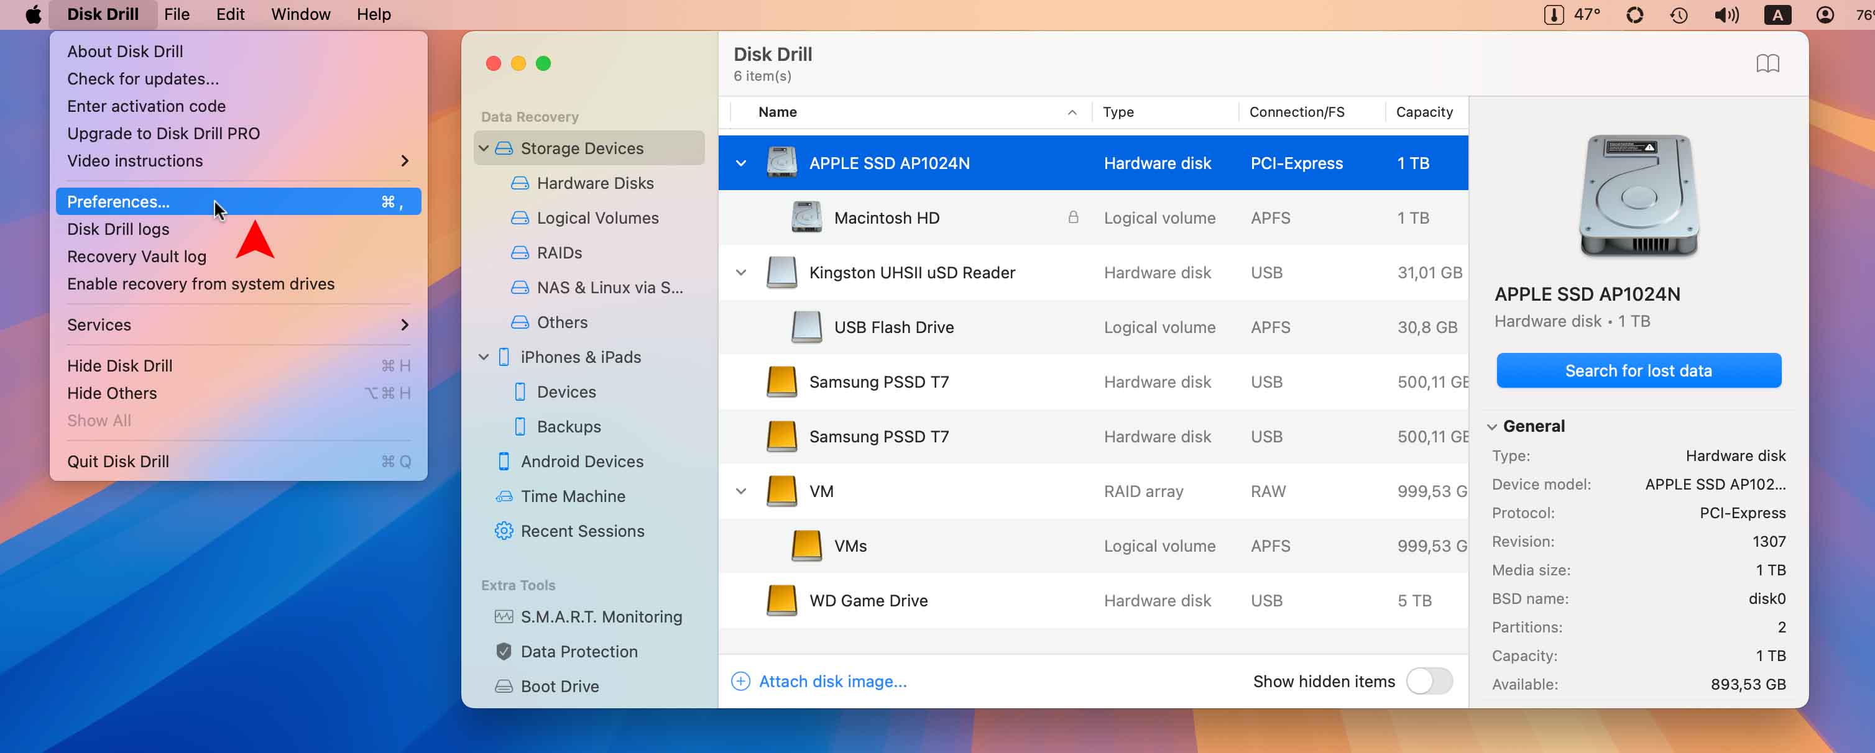Click Attach disk image link

point(832,681)
